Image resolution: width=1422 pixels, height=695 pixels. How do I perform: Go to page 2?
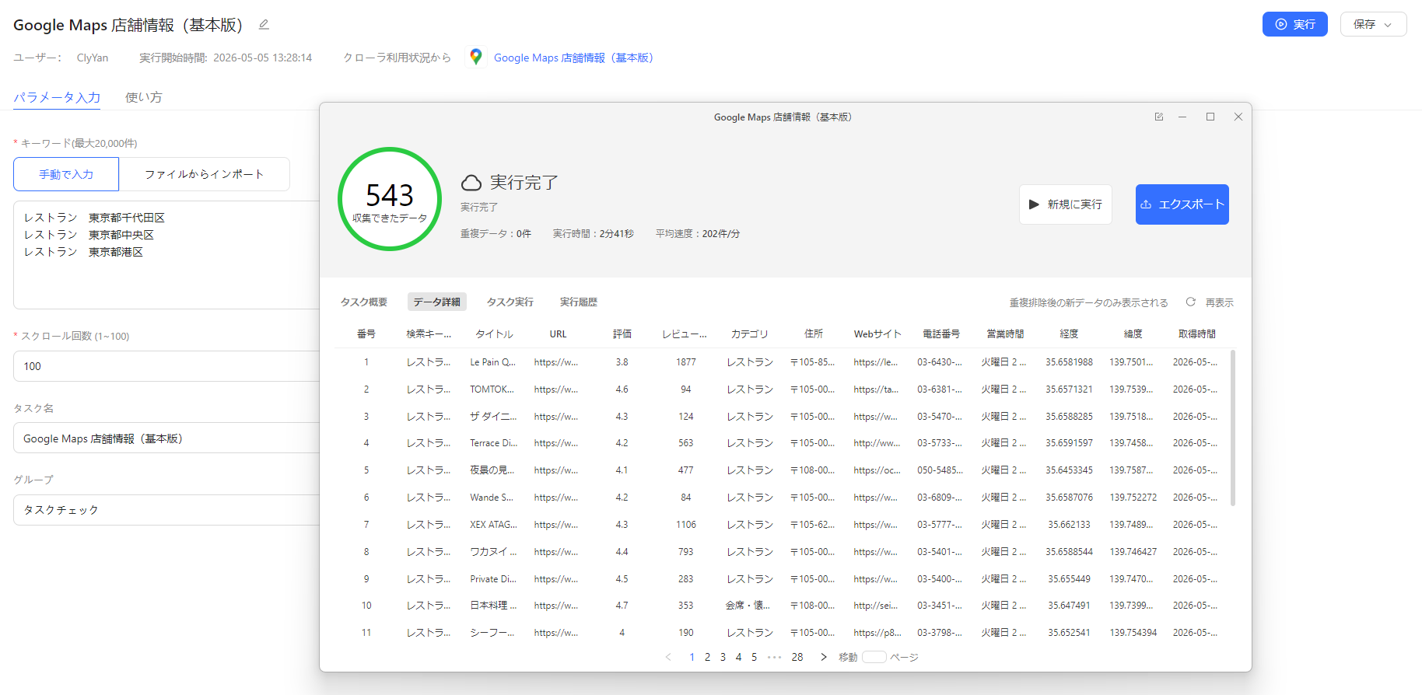pyautogui.click(x=707, y=657)
